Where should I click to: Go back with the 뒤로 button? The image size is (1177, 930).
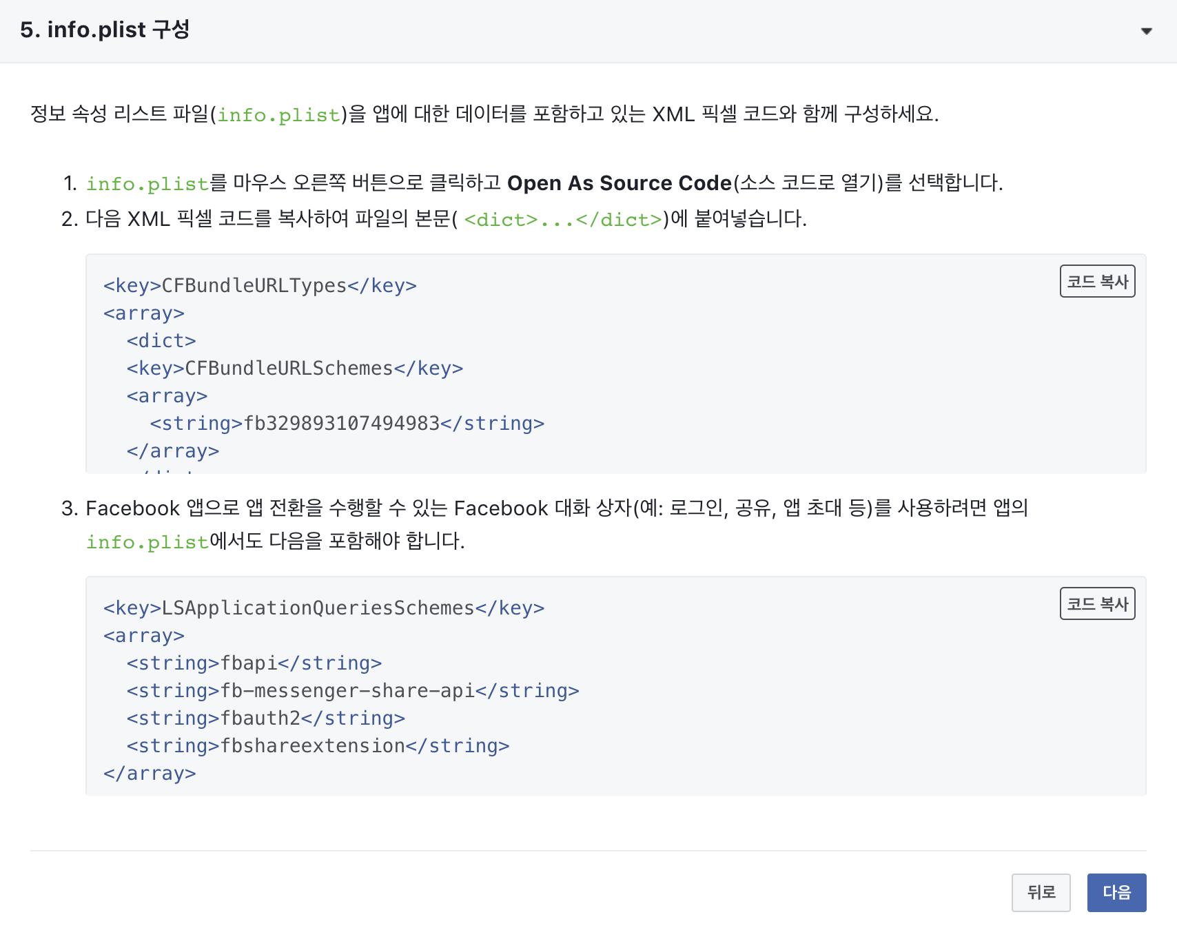[x=1041, y=893]
